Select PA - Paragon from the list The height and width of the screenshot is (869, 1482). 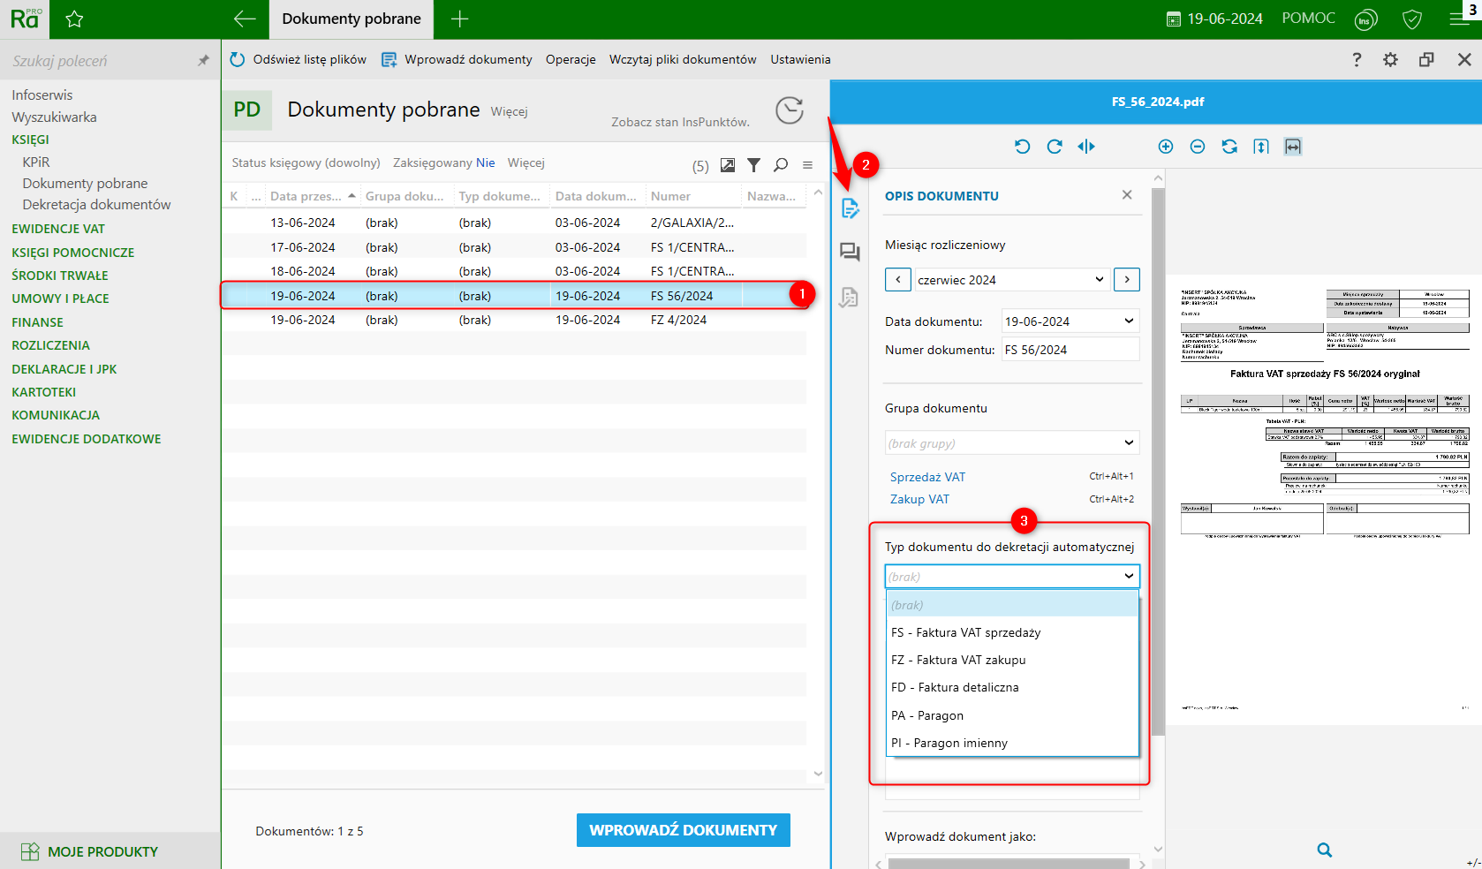pos(927,715)
